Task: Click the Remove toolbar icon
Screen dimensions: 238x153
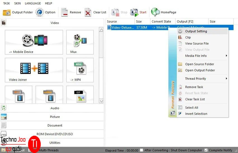Action: point(65,12)
